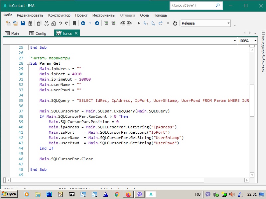Open the Проект menu
This screenshot has height=199, width=266.
click(x=81, y=15)
